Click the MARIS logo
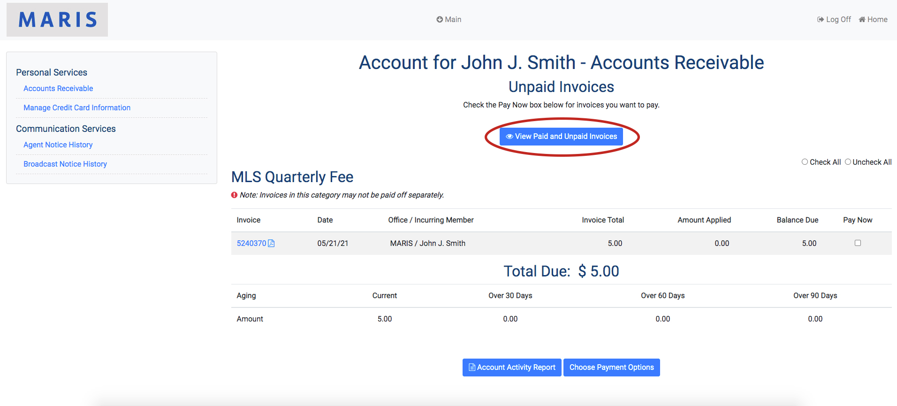Viewport: 897px width, 406px height. (x=57, y=20)
